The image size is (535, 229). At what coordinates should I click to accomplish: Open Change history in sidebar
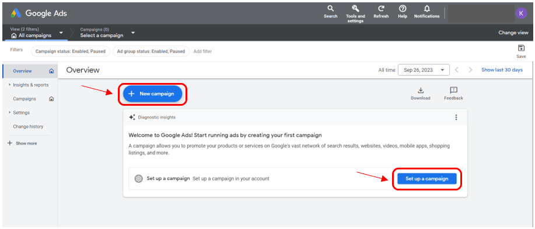tap(29, 126)
